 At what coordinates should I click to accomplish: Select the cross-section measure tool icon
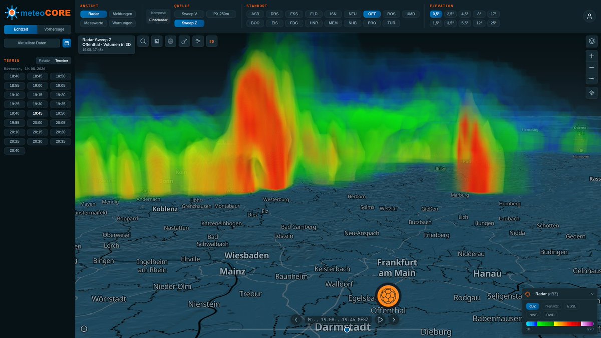185,41
